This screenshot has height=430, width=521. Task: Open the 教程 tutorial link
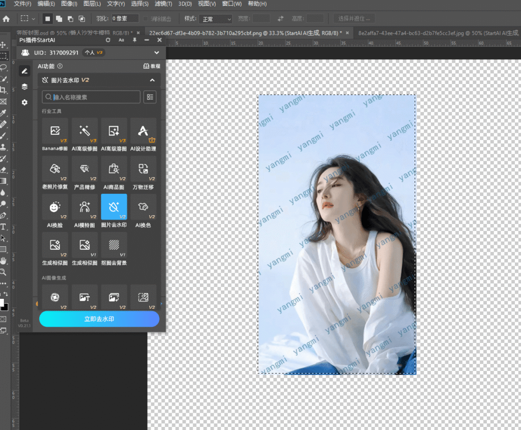coord(152,66)
